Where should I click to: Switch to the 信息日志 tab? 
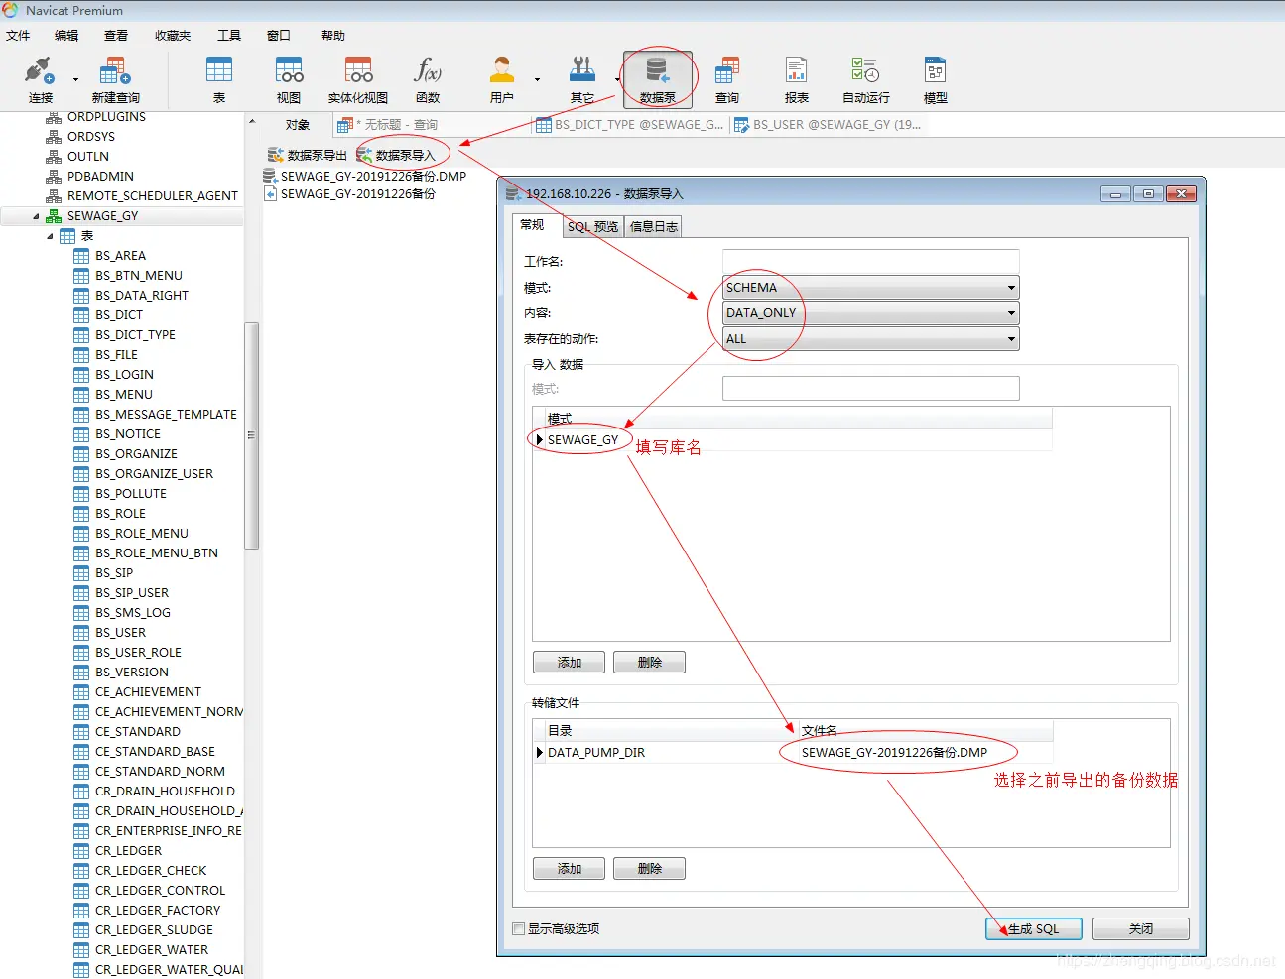[654, 226]
